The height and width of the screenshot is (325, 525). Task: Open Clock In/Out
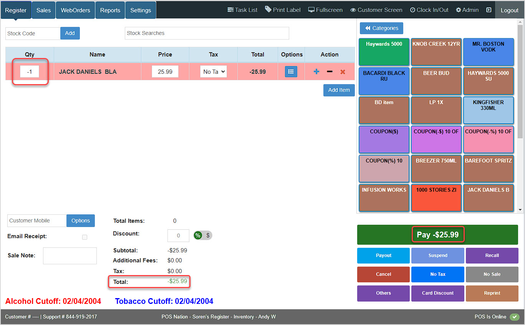click(x=429, y=10)
